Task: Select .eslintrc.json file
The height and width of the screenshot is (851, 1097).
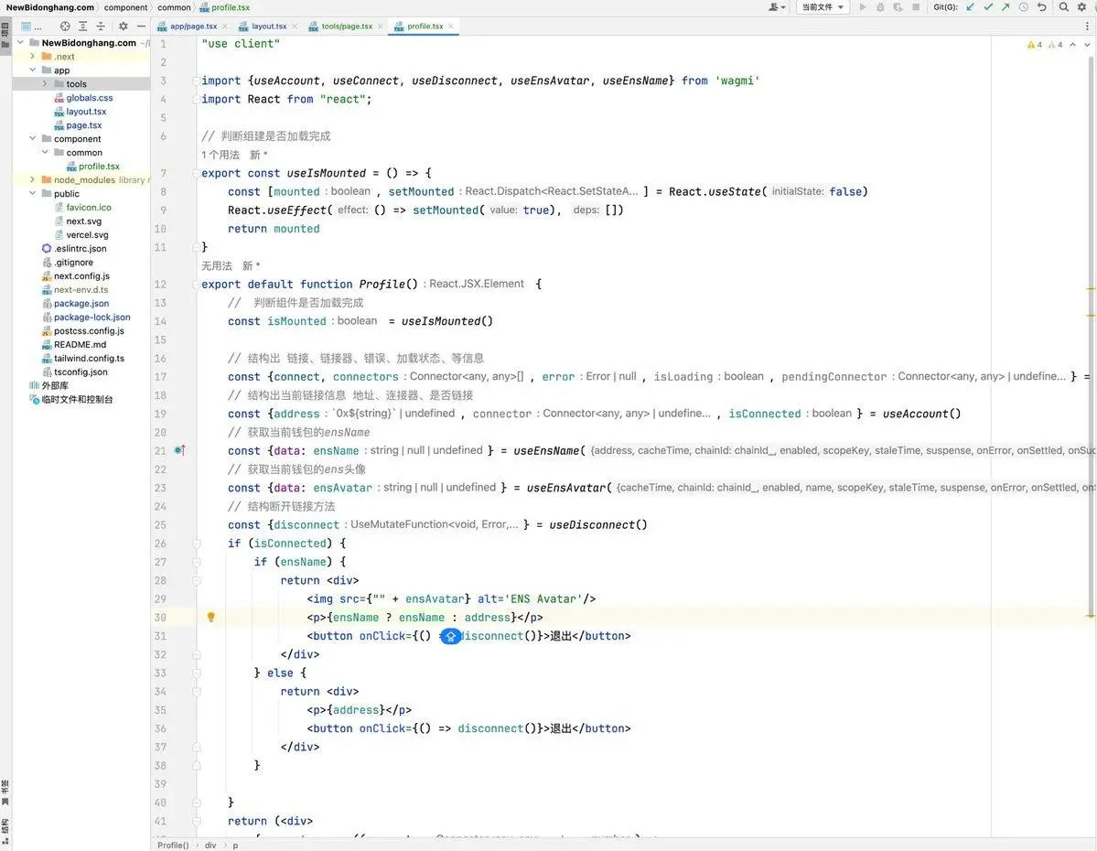Action: coord(80,249)
